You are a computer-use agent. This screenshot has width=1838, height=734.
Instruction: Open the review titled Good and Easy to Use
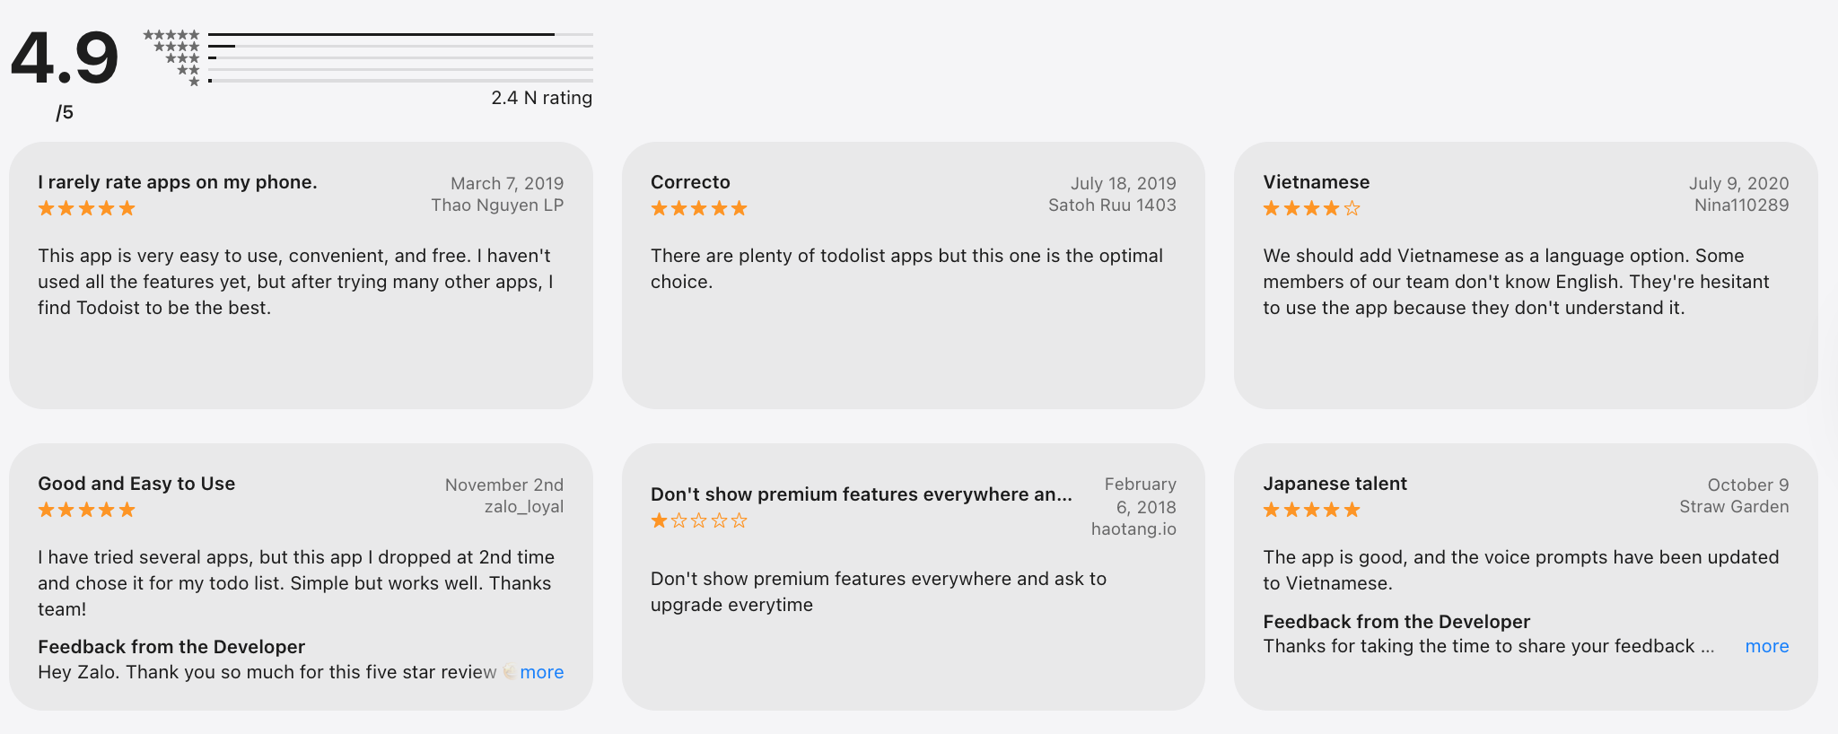pyautogui.click(x=136, y=483)
